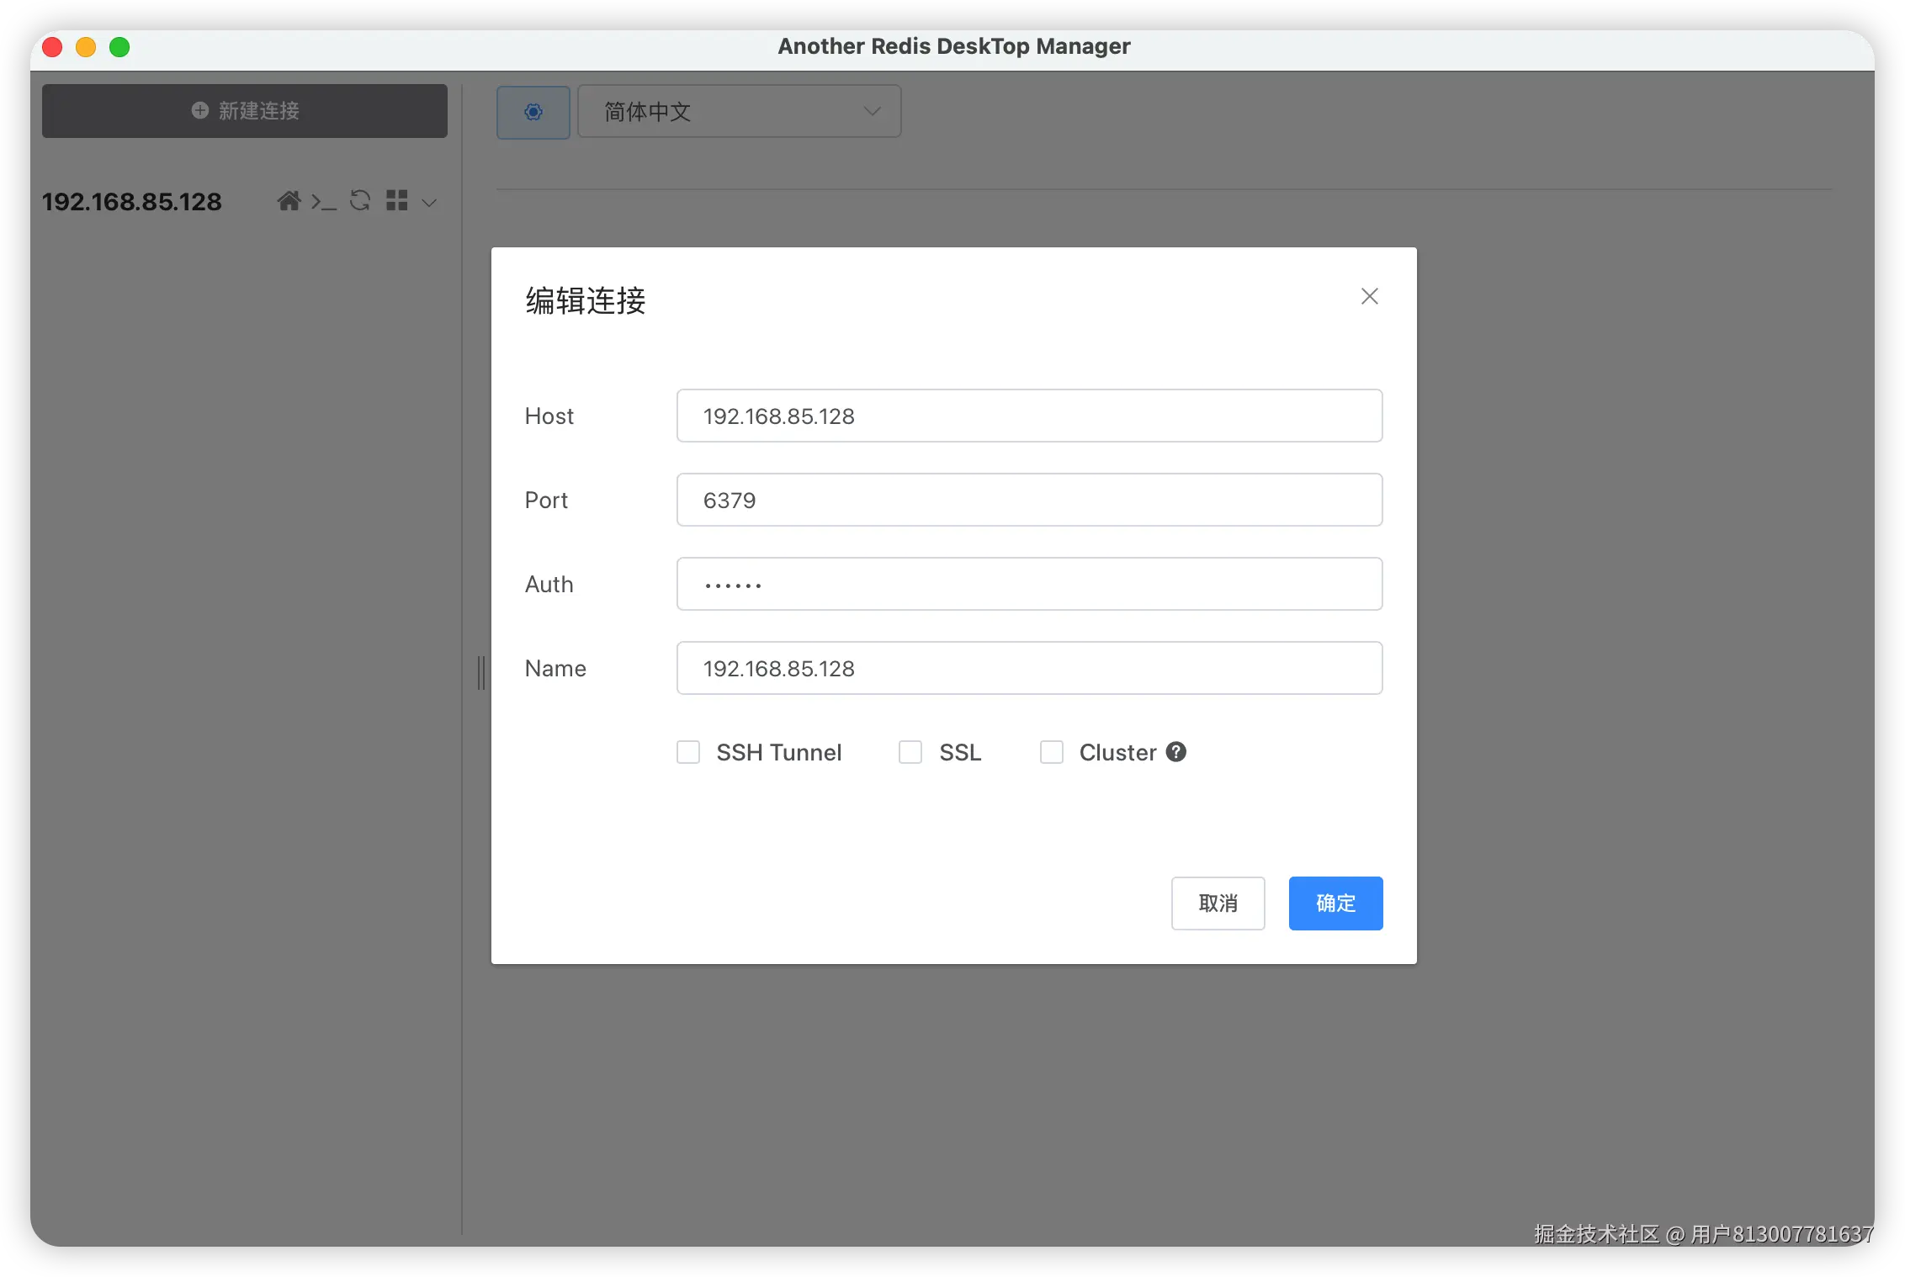Click the sidebar resize handle
This screenshot has width=1905, height=1277.
pos(481,673)
